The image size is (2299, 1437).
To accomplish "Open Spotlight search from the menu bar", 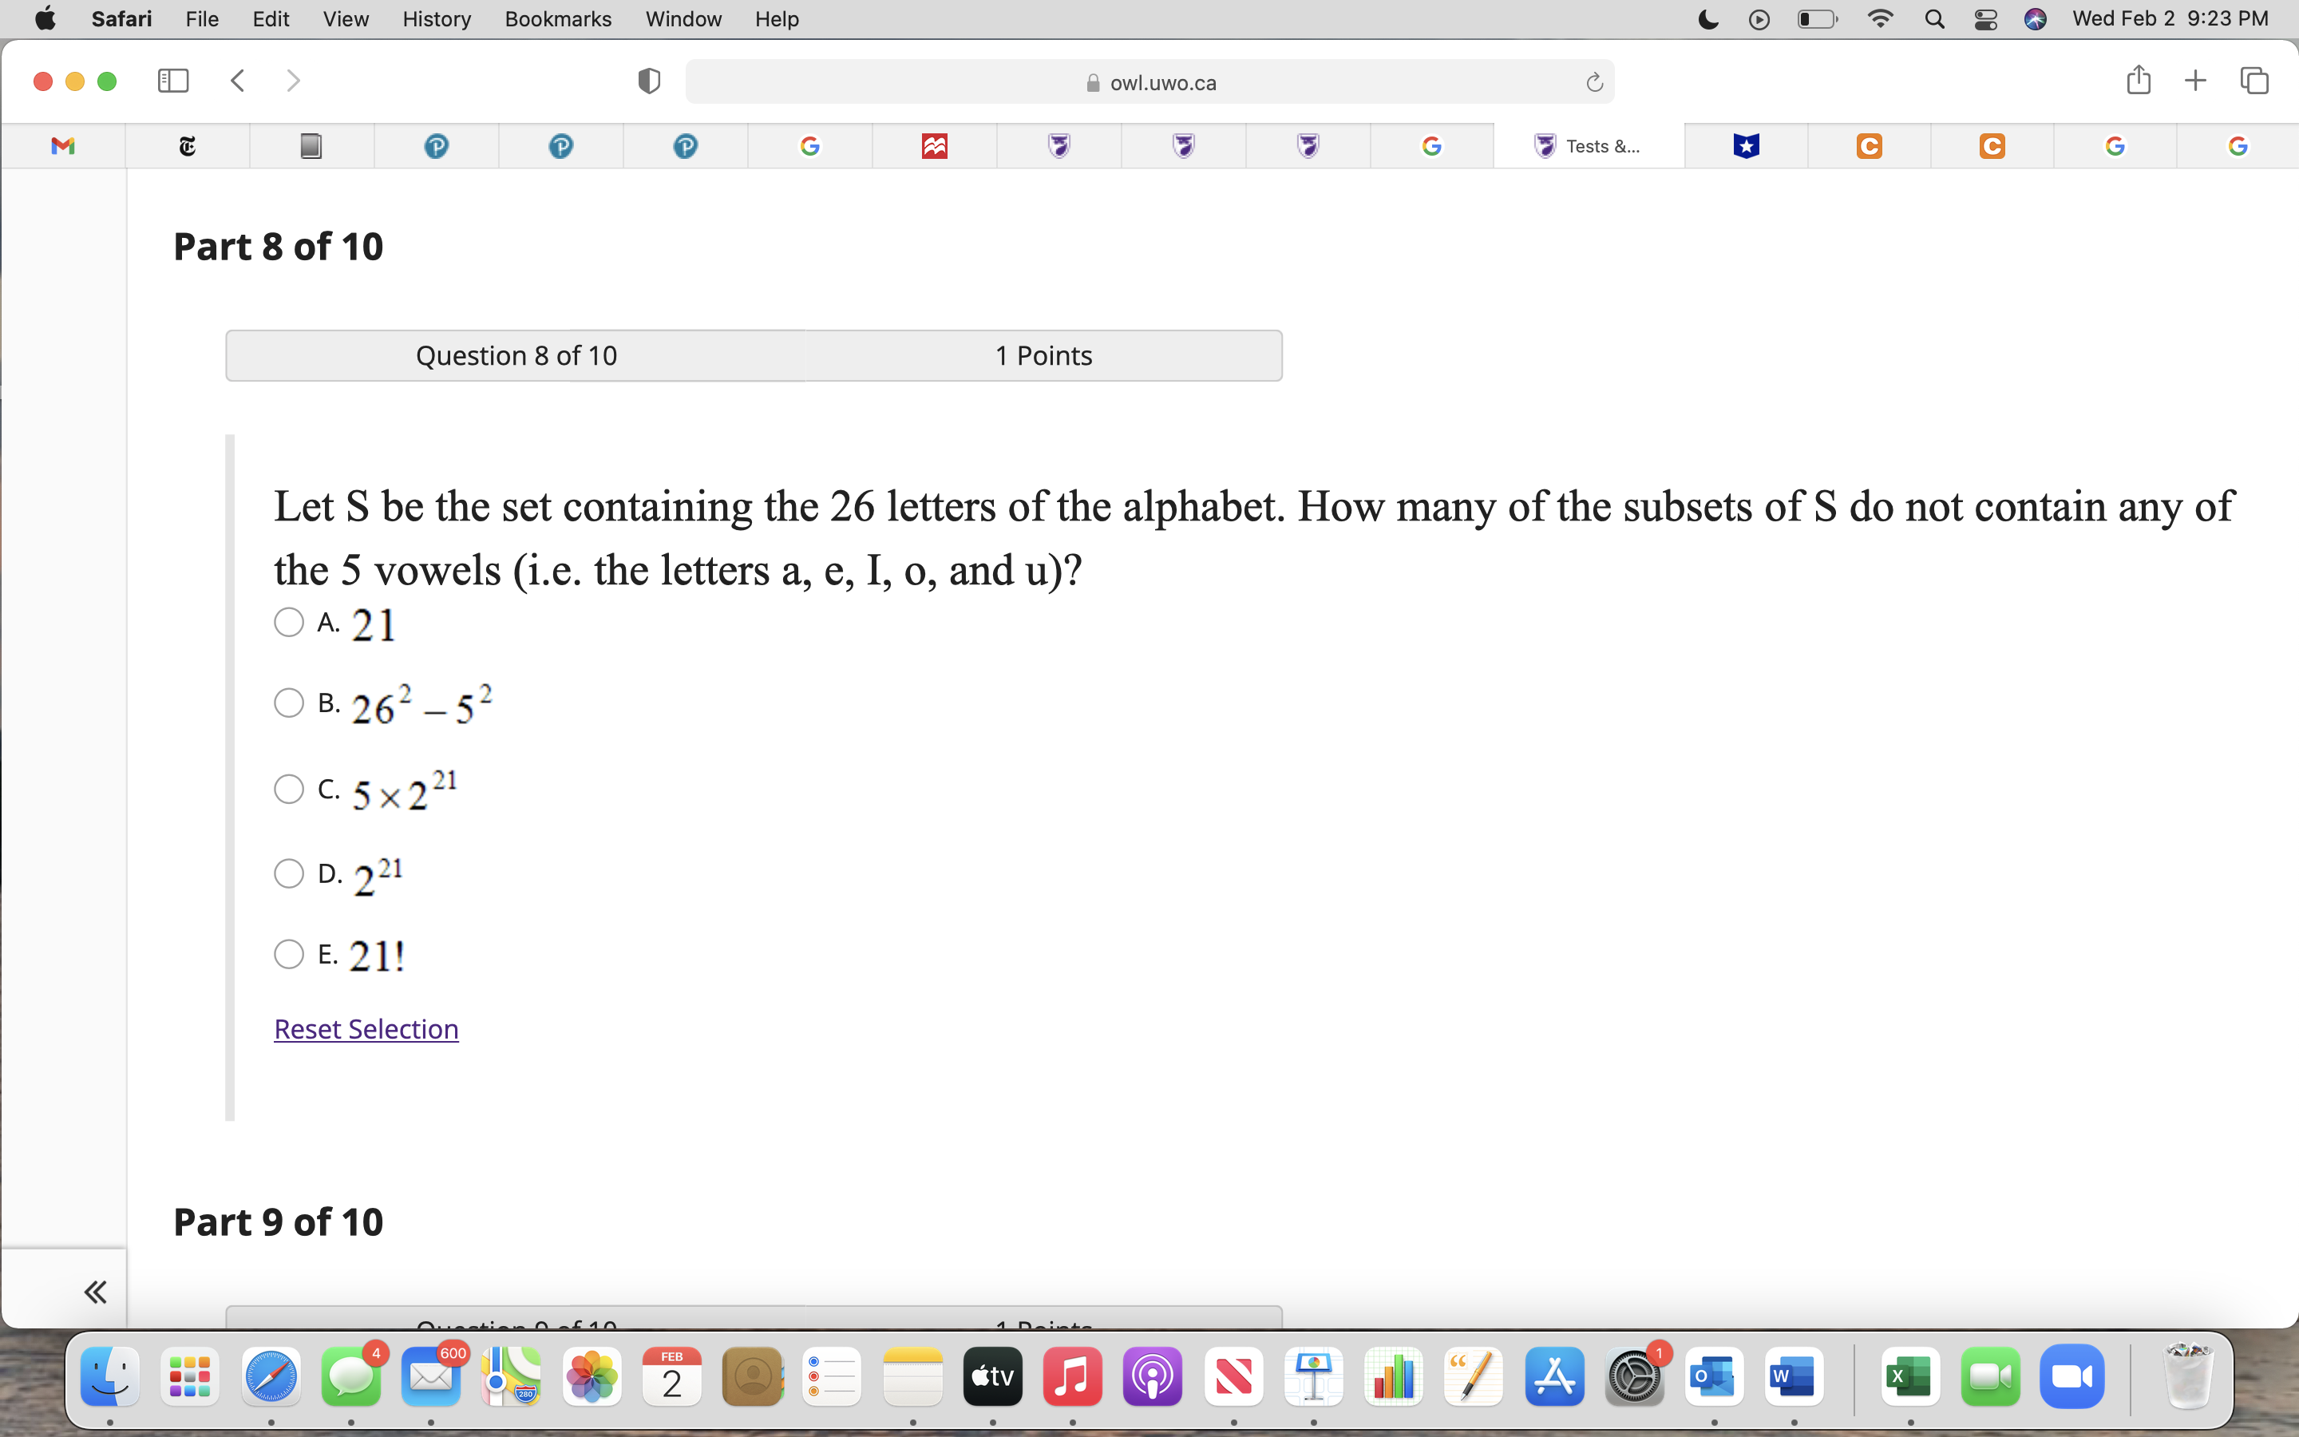I will tap(1935, 19).
